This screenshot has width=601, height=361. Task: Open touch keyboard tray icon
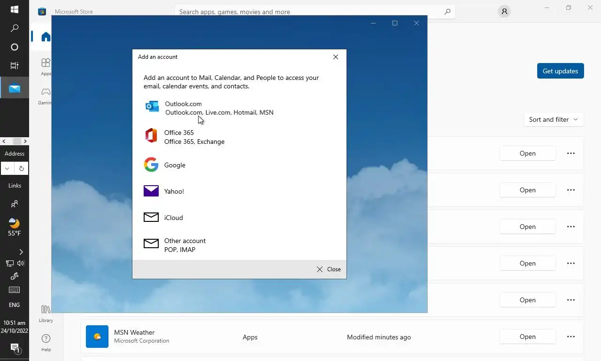(15, 290)
